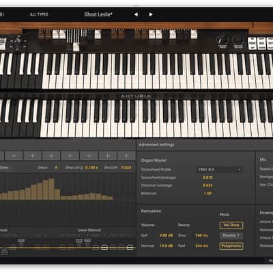Open Tonewheel Profile dropdown showing 1961 B-3
Image resolution: width=273 pixels, height=273 pixels.
219,170
